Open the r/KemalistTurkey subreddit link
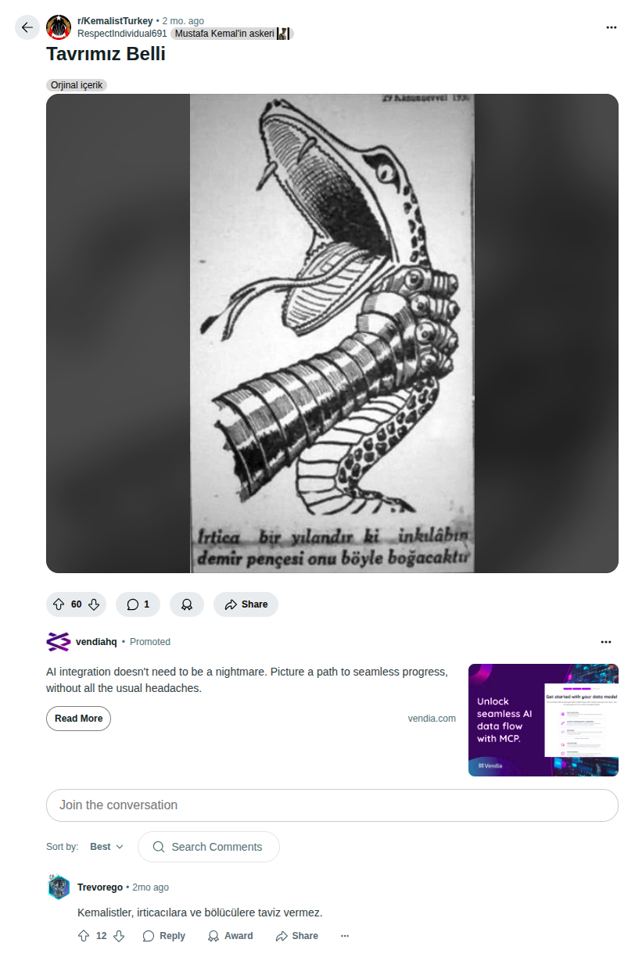Image resolution: width=635 pixels, height=968 pixels. 115,21
